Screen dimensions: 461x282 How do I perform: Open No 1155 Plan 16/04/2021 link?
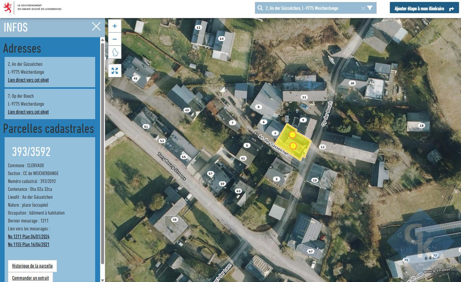point(29,245)
